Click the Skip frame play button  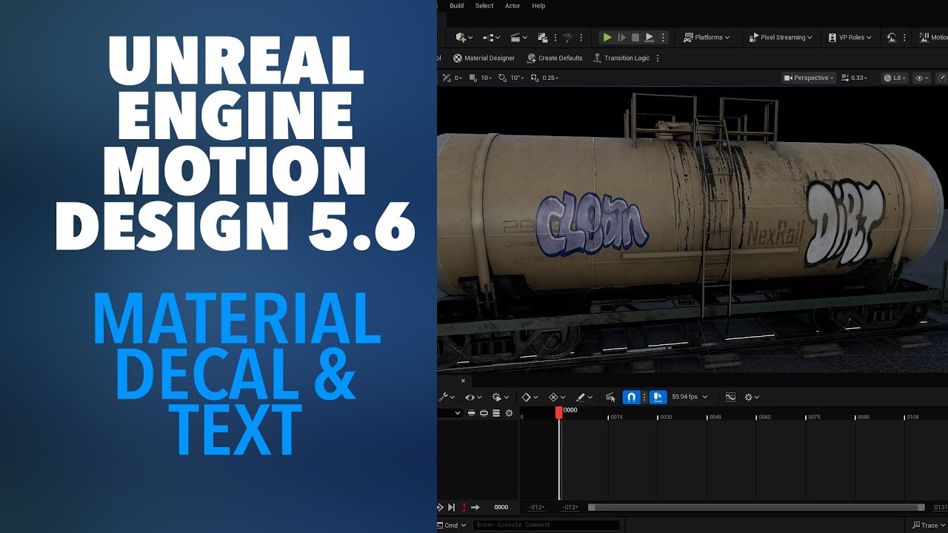(621, 37)
